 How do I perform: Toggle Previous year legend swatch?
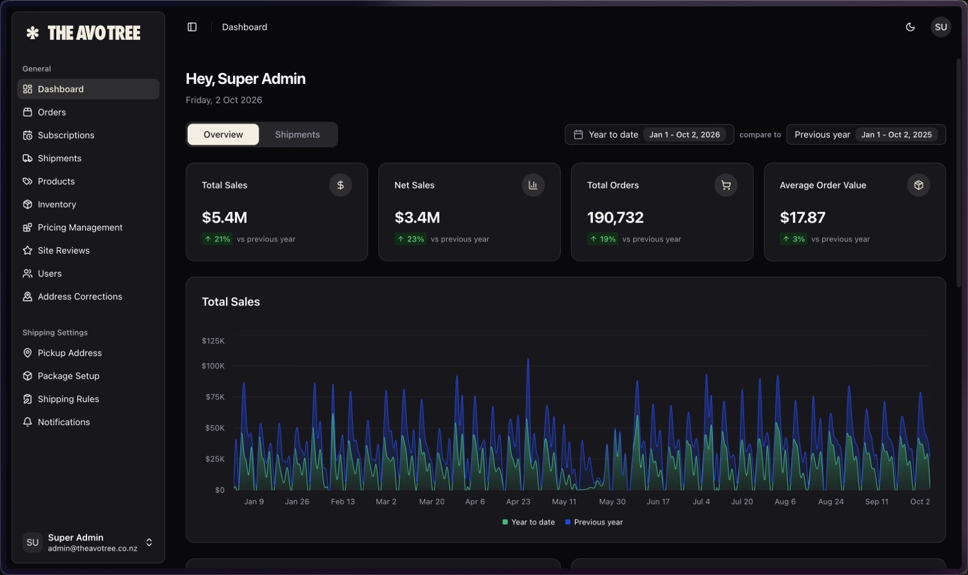point(568,522)
